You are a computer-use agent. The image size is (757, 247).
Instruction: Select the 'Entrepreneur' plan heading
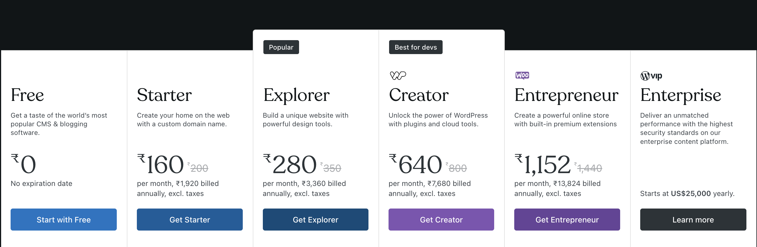pos(567,95)
